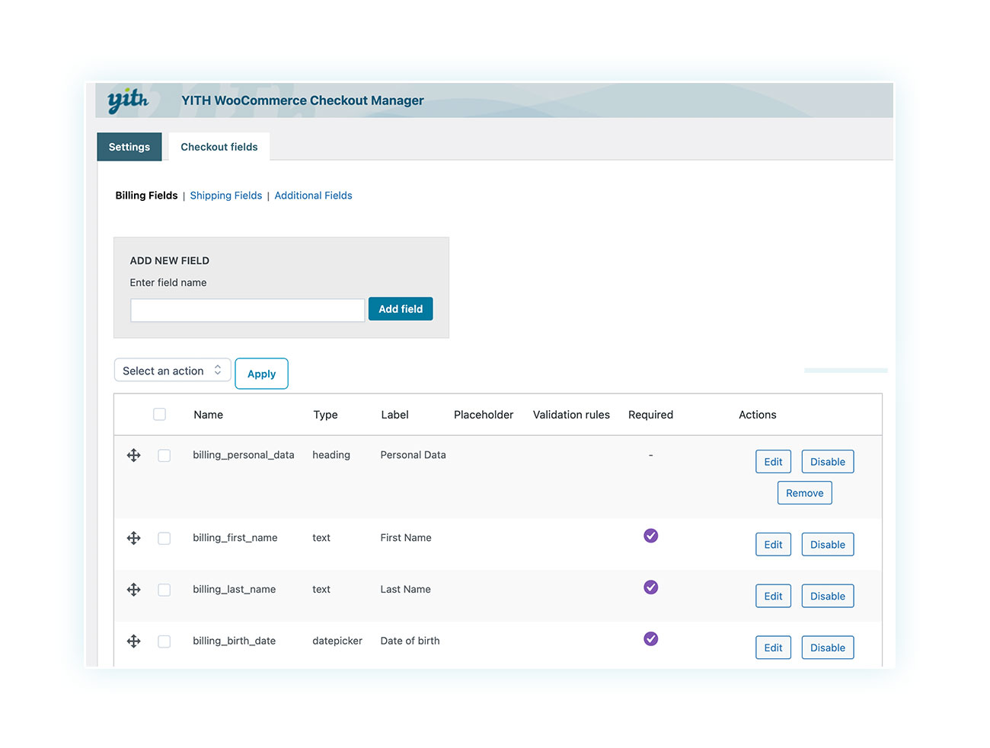
Task: Edit the billing_first_name field
Action: click(x=773, y=545)
